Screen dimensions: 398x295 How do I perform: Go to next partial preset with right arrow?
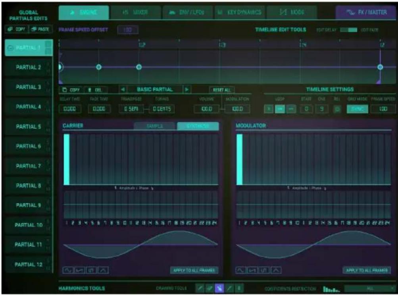tap(187, 89)
